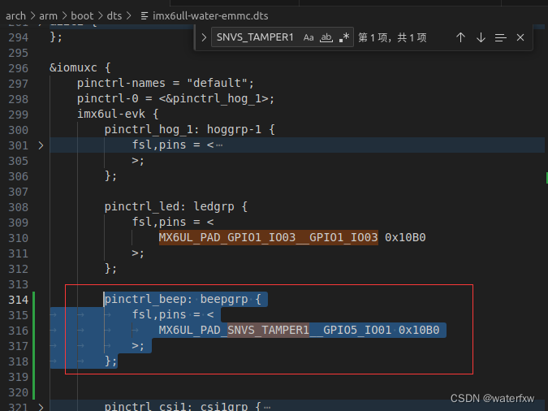Close the find widget
The height and width of the screenshot is (411, 548).
(x=520, y=37)
